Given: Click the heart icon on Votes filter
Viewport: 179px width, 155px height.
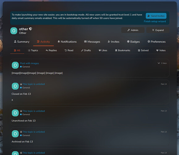Looking at the screenshot, I should click(157, 50).
